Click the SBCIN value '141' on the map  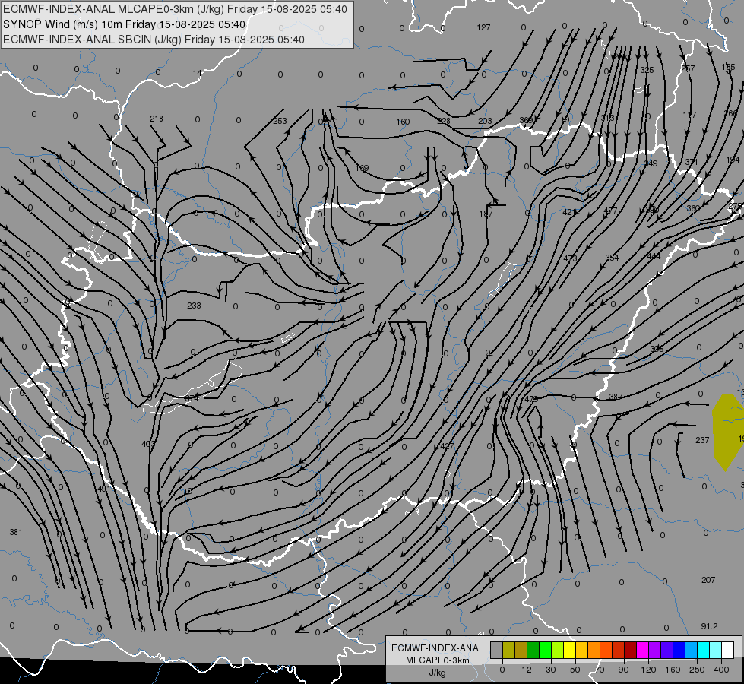point(199,73)
